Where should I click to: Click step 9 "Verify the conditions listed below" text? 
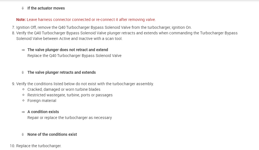click(85, 84)
